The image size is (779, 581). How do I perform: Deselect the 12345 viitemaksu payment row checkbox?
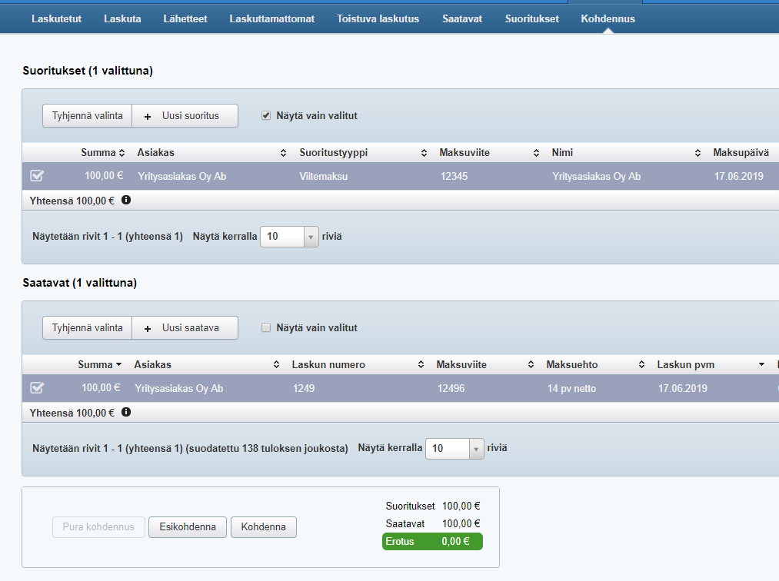[37, 176]
